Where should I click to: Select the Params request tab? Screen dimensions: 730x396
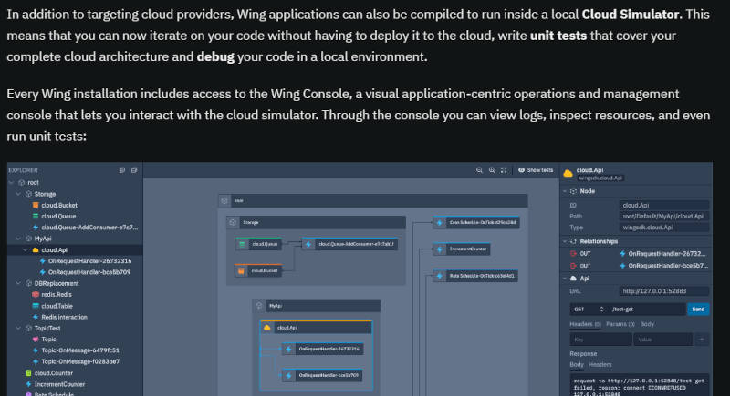[x=620, y=324]
